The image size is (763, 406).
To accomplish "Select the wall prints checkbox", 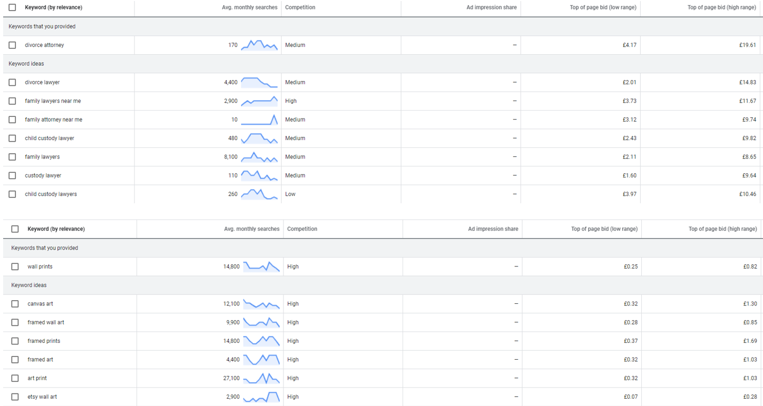I will coord(15,266).
